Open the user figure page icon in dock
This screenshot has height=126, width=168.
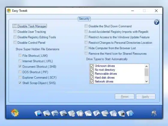click(72, 113)
